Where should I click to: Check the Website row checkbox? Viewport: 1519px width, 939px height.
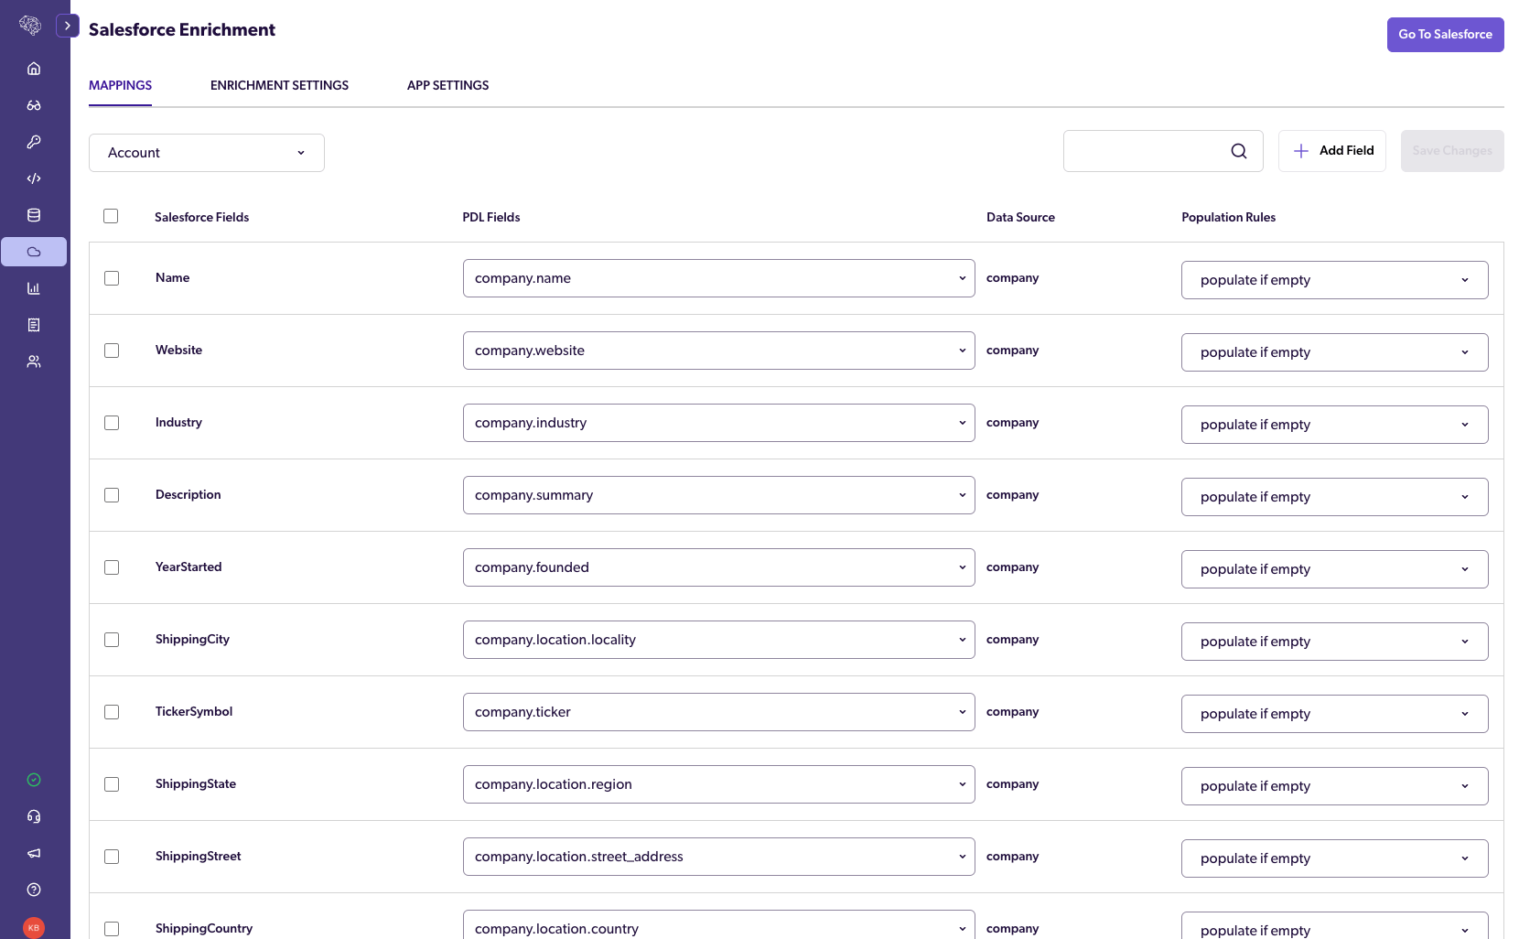tap(112, 351)
